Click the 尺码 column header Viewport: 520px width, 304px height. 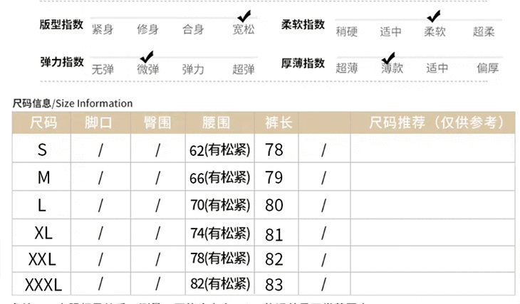[x=43, y=122]
